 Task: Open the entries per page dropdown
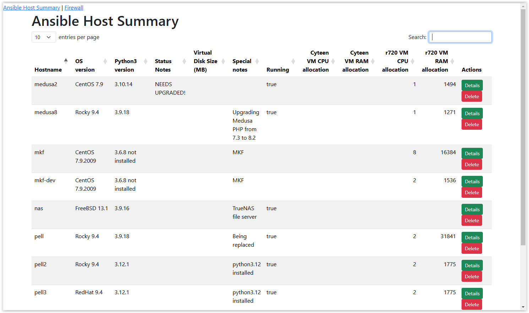point(44,37)
